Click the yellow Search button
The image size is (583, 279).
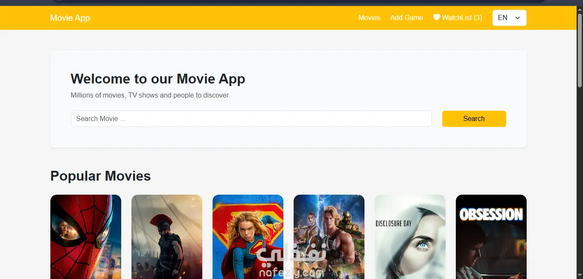click(x=474, y=119)
